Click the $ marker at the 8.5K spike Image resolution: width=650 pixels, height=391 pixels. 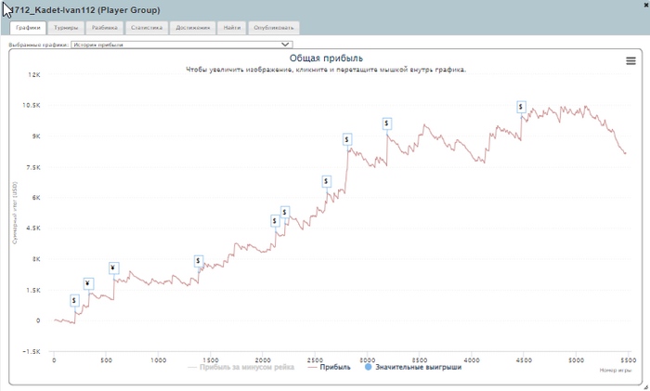347,139
